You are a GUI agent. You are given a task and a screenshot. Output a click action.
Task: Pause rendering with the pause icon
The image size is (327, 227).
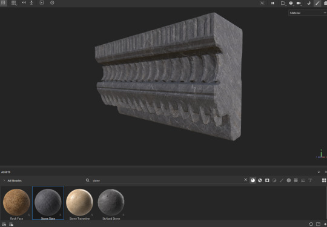tap(272, 3)
